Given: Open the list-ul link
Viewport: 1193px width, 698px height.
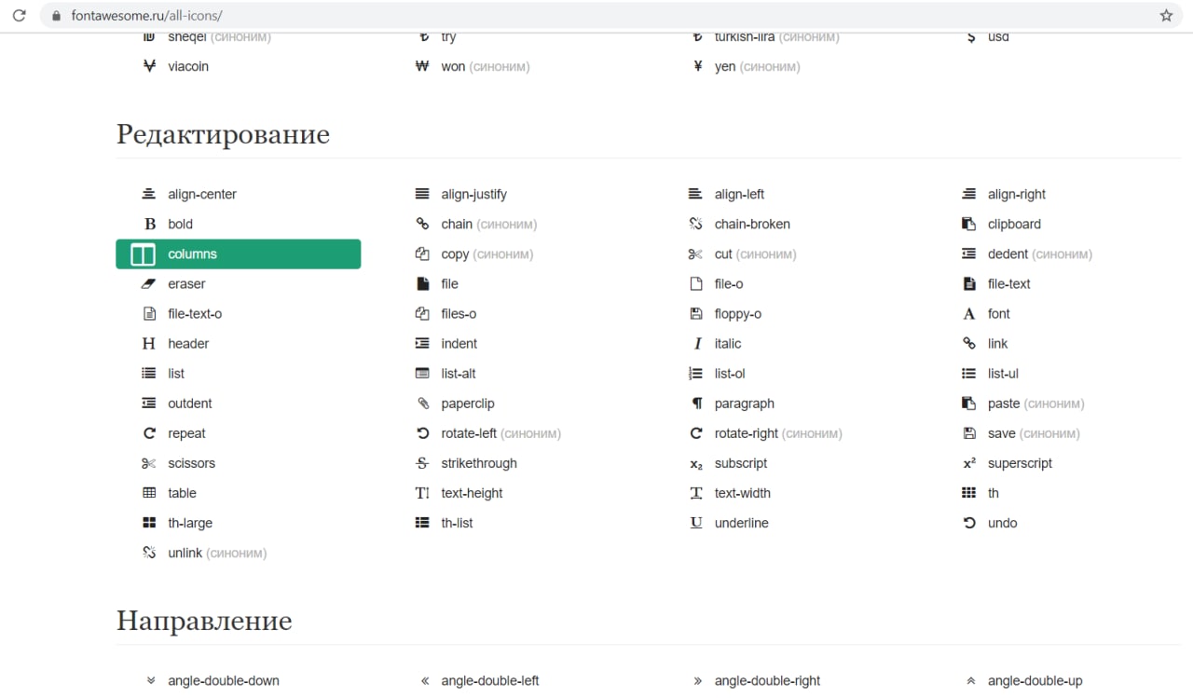Looking at the screenshot, I should [1003, 374].
